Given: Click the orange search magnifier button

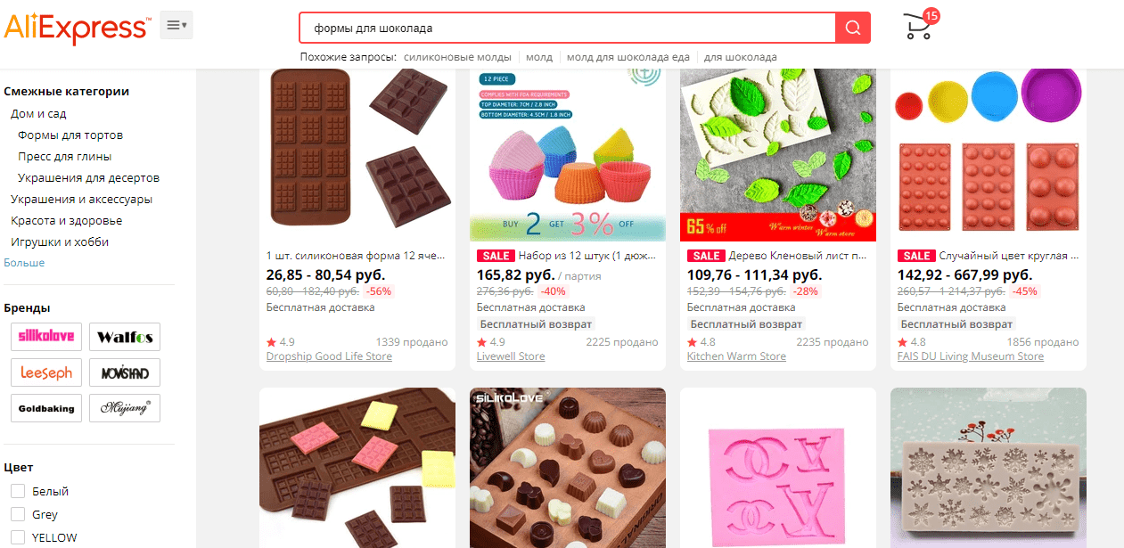Looking at the screenshot, I should coord(853,29).
